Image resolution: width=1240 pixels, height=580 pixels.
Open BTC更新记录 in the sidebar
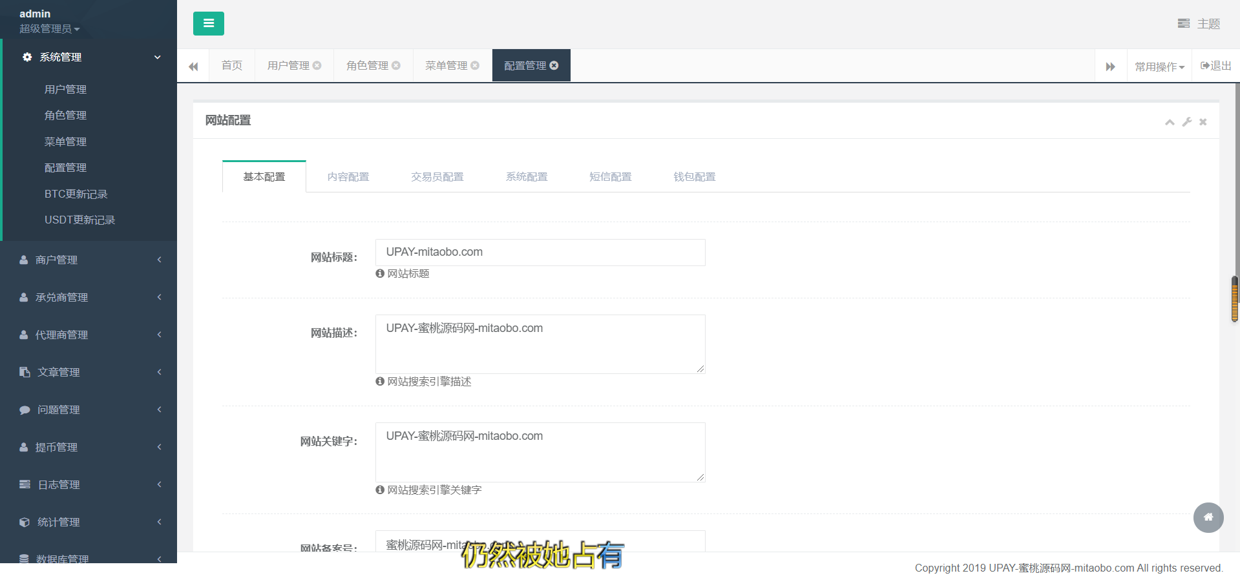76,194
